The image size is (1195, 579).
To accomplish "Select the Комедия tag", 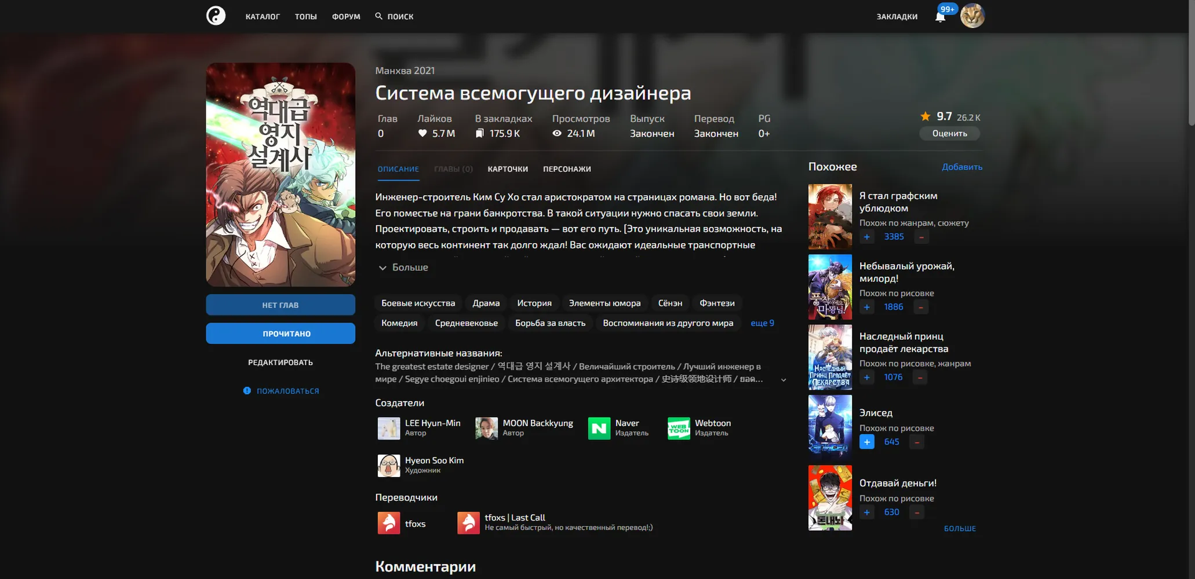I will (399, 323).
